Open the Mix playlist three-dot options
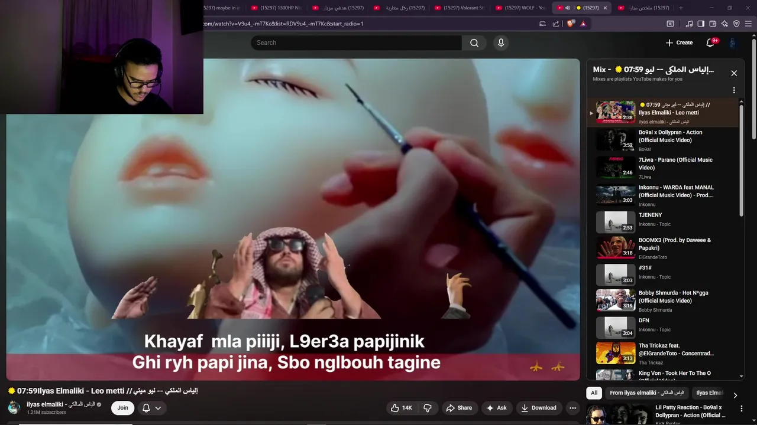Screen dimensions: 757x425 (x=734, y=90)
